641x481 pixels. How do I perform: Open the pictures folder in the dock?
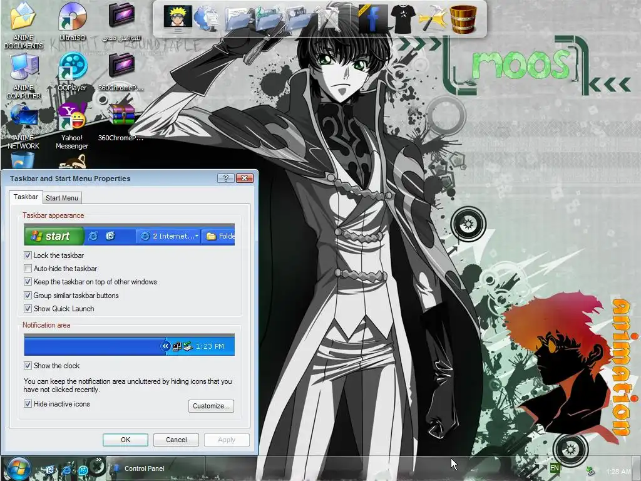click(x=297, y=19)
